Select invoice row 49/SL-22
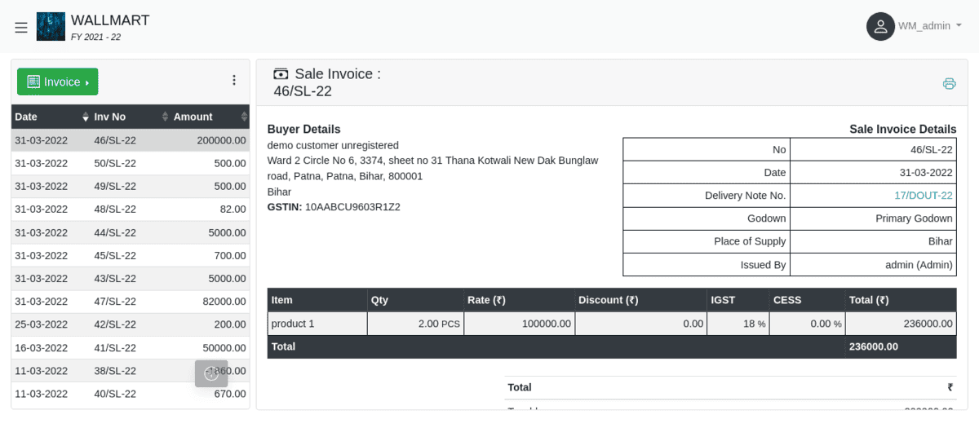The width and height of the screenshot is (979, 441). point(131,186)
